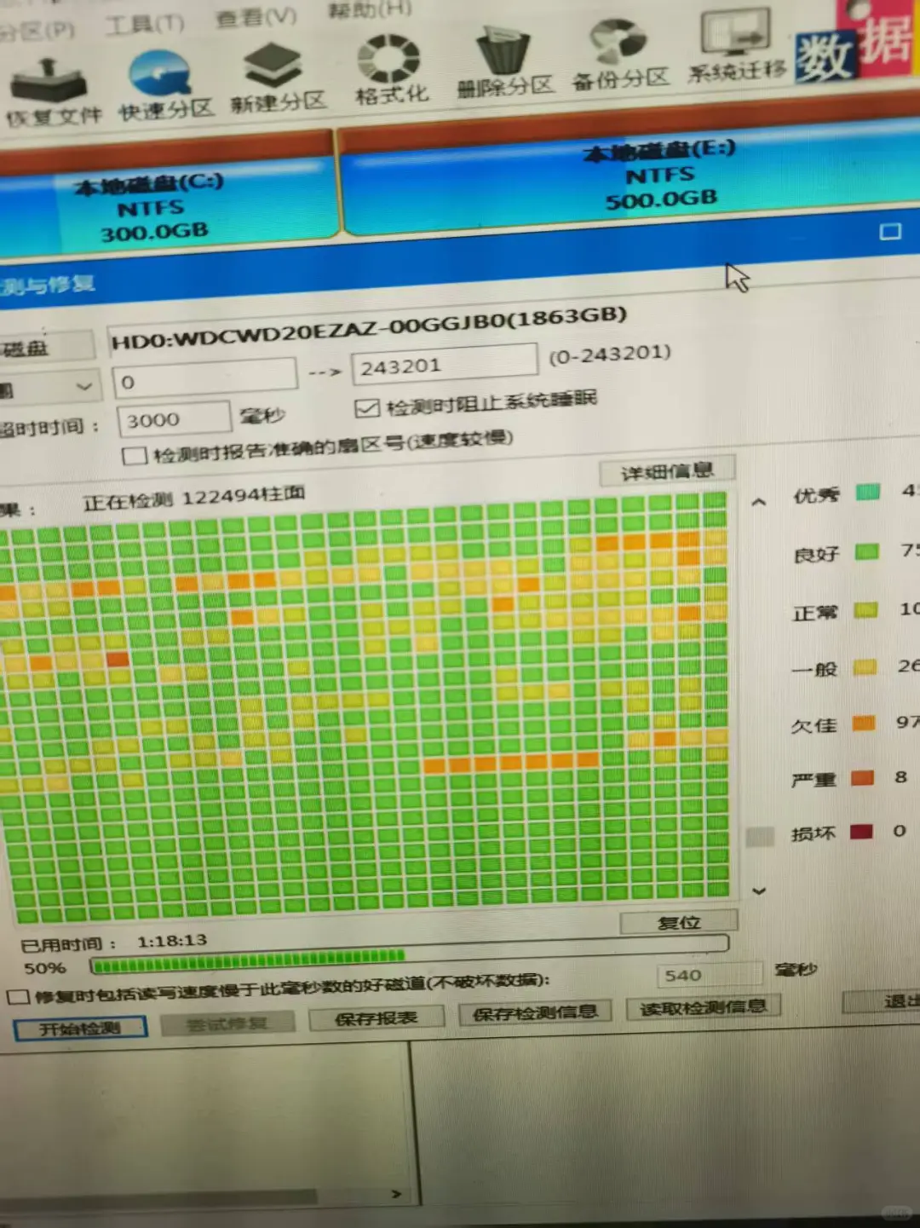Enable 检测时报告准确的扇区号 checkbox
The height and width of the screenshot is (1228, 920).
point(134,455)
